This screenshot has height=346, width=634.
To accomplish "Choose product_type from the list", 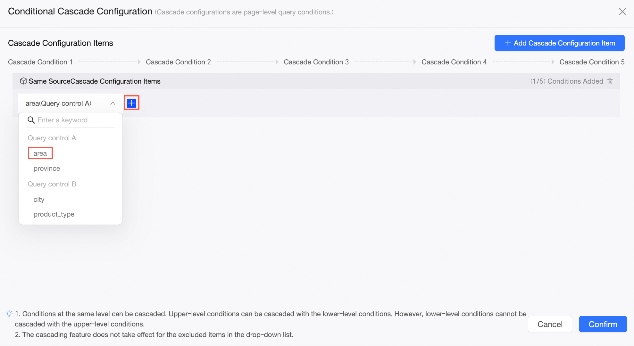I will pyautogui.click(x=54, y=214).
